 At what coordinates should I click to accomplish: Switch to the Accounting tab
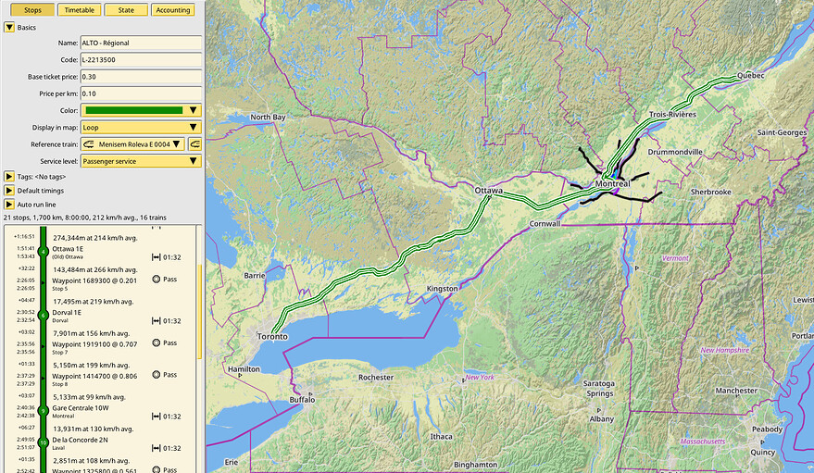click(x=172, y=10)
